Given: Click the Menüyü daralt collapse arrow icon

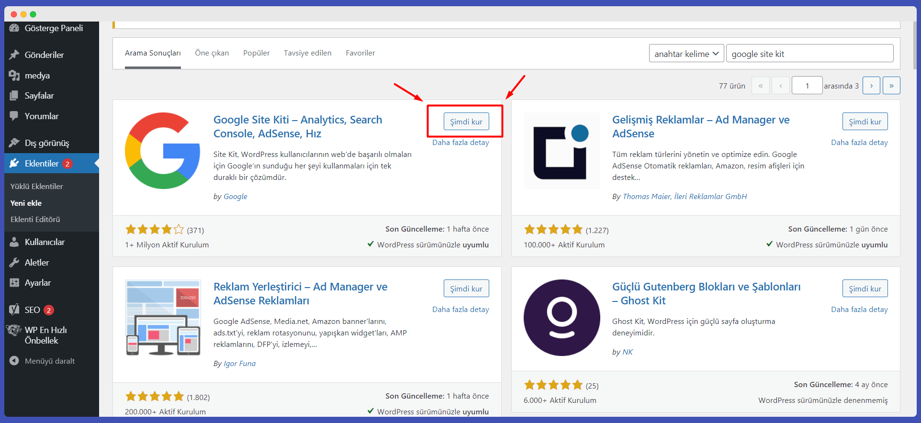Looking at the screenshot, I should pos(14,361).
